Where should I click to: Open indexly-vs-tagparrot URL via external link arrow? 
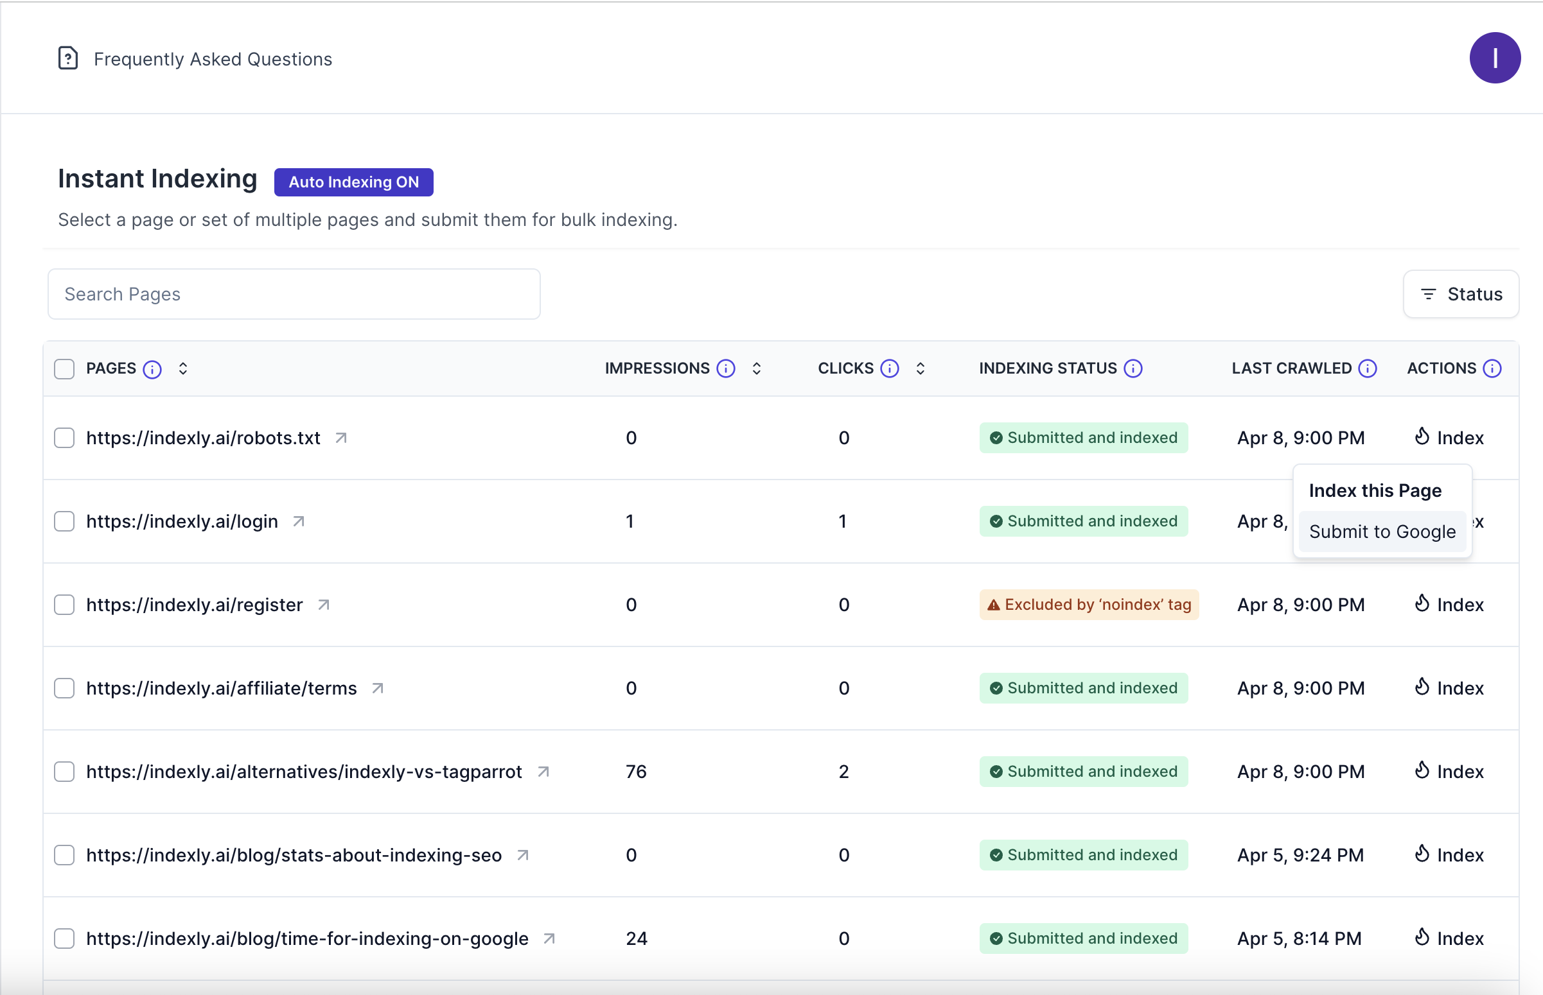543,772
